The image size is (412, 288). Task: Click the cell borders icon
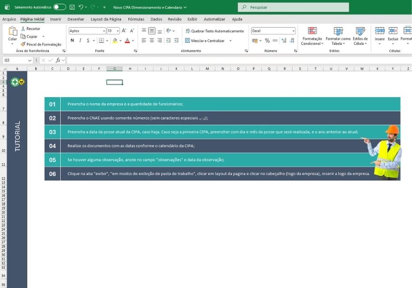click(101, 40)
